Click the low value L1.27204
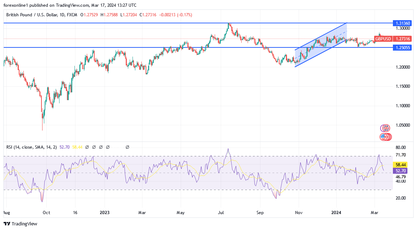 [x=129, y=15]
